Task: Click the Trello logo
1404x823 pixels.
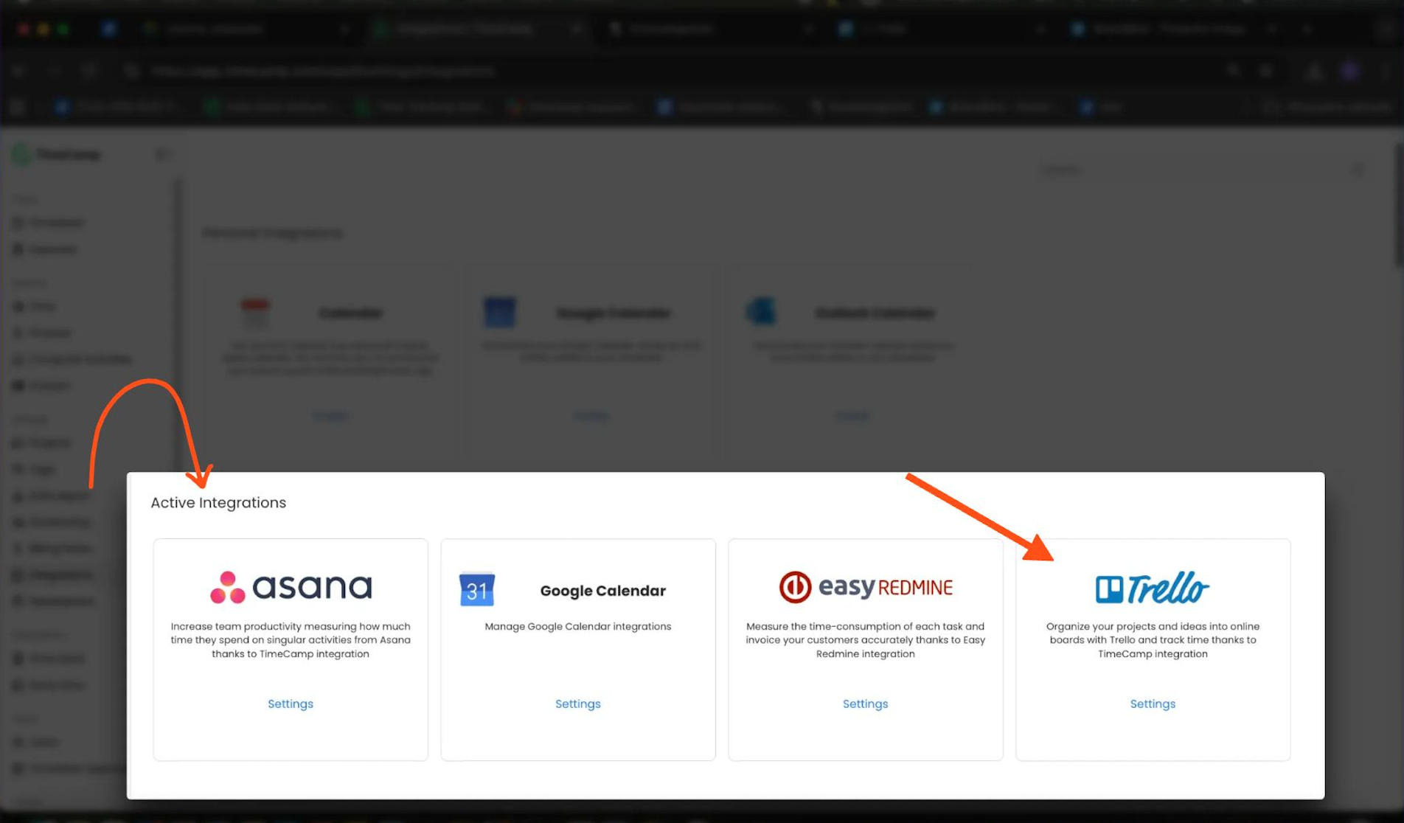Action: [x=1153, y=588]
